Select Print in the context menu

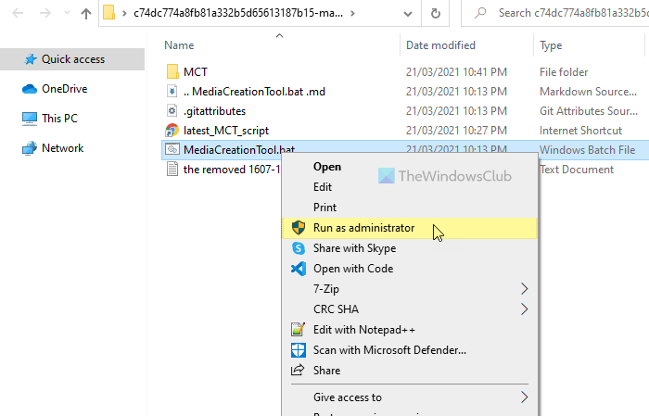click(x=324, y=208)
